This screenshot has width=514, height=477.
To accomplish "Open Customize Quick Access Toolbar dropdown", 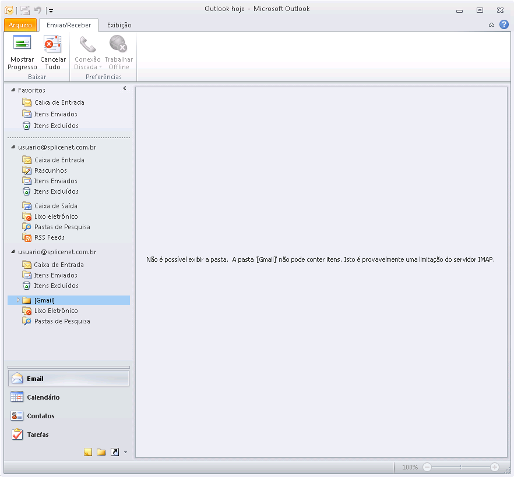I will click(x=51, y=11).
